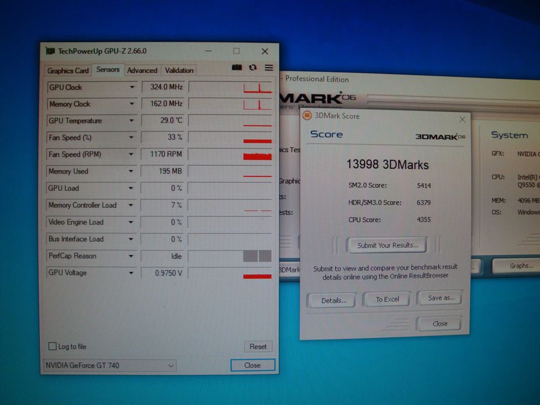Open the Video Engine Load dropdown

tap(131, 222)
